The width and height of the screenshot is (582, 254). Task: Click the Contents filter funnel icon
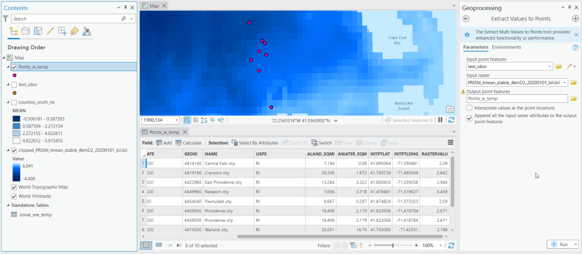pos(6,18)
